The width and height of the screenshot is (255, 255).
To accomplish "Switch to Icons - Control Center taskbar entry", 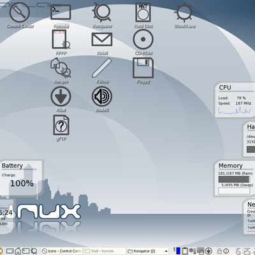I will click(x=62, y=251).
